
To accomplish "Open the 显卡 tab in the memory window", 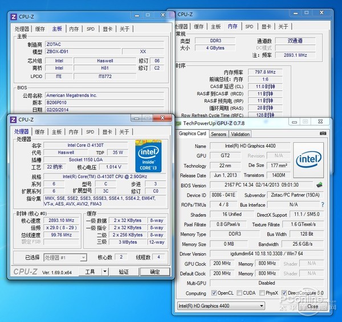I will pos(266,27).
